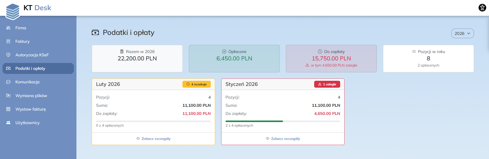View details for Styczeń 2026
Viewport: 489px width, 159px height.
[x=283, y=139]
